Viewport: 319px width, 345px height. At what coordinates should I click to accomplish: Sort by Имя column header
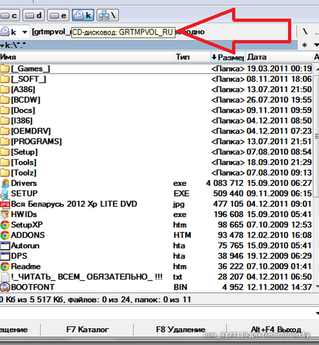tap(86, 57)
